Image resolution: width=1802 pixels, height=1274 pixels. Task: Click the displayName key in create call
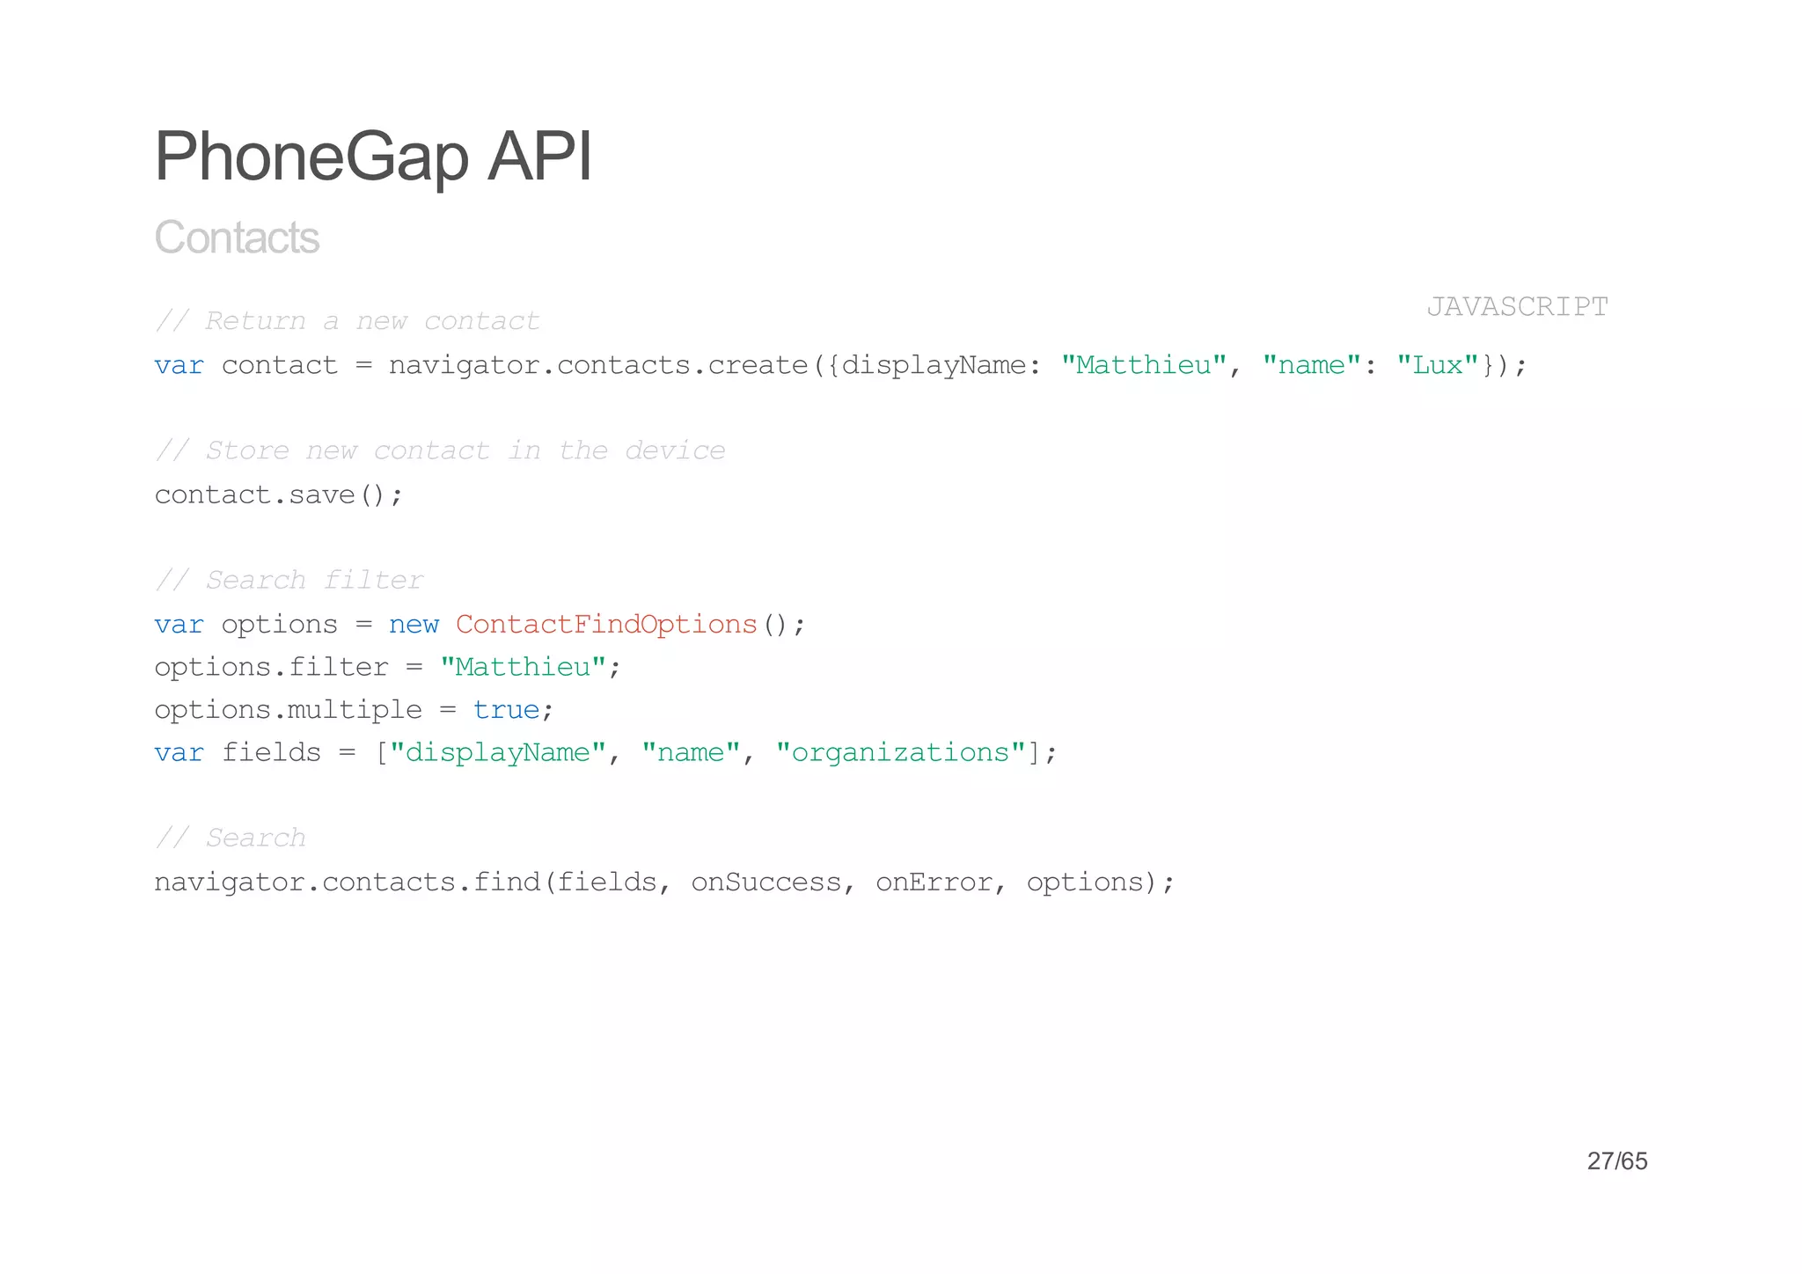click(933, 365)
